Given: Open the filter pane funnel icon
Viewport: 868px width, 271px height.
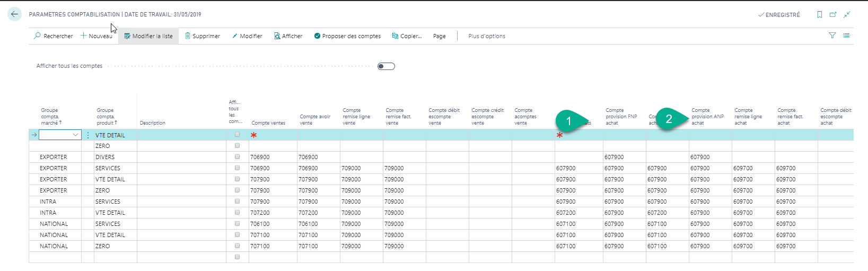Looking at the screenshot, I should point(832,36).
